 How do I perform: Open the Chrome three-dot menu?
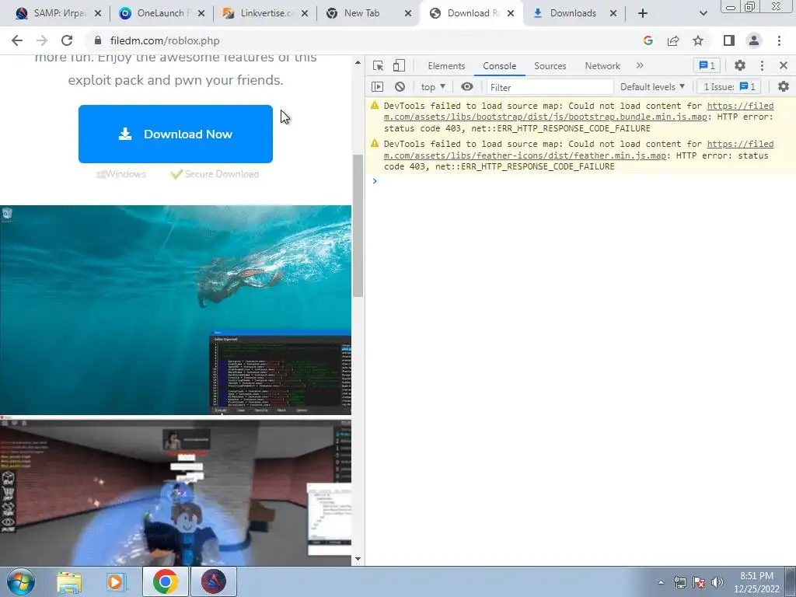coord(779,40)
